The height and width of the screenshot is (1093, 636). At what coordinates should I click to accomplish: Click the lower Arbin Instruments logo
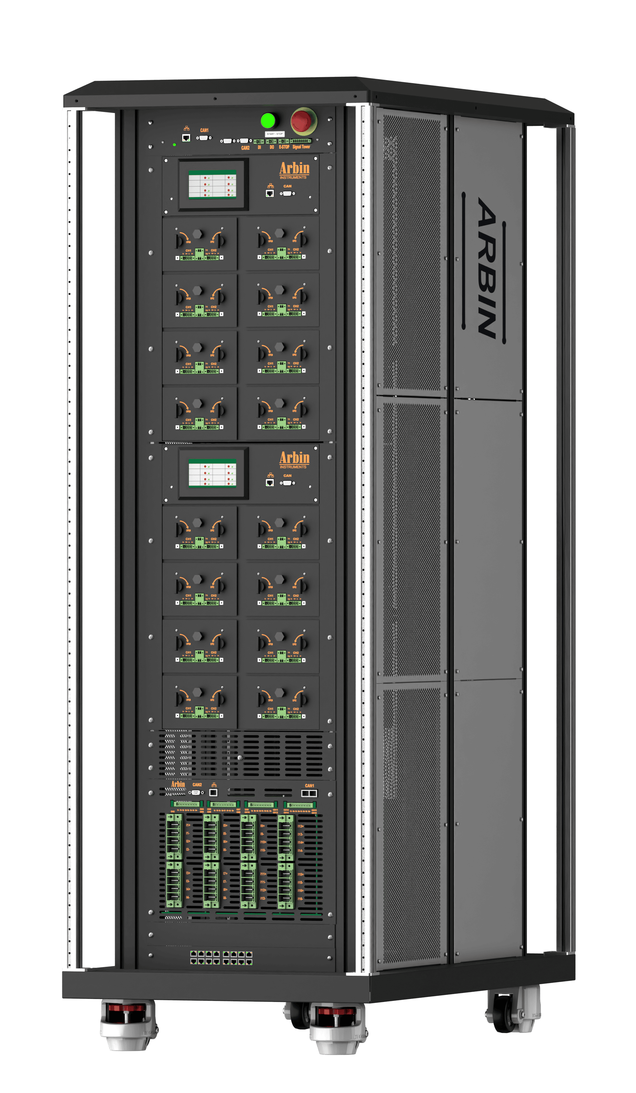click(294, 460)
